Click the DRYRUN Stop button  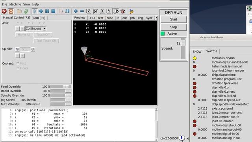tap(174, 27)
